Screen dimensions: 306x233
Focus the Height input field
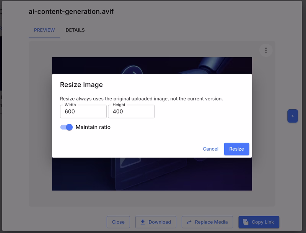(x=131, y=112)
